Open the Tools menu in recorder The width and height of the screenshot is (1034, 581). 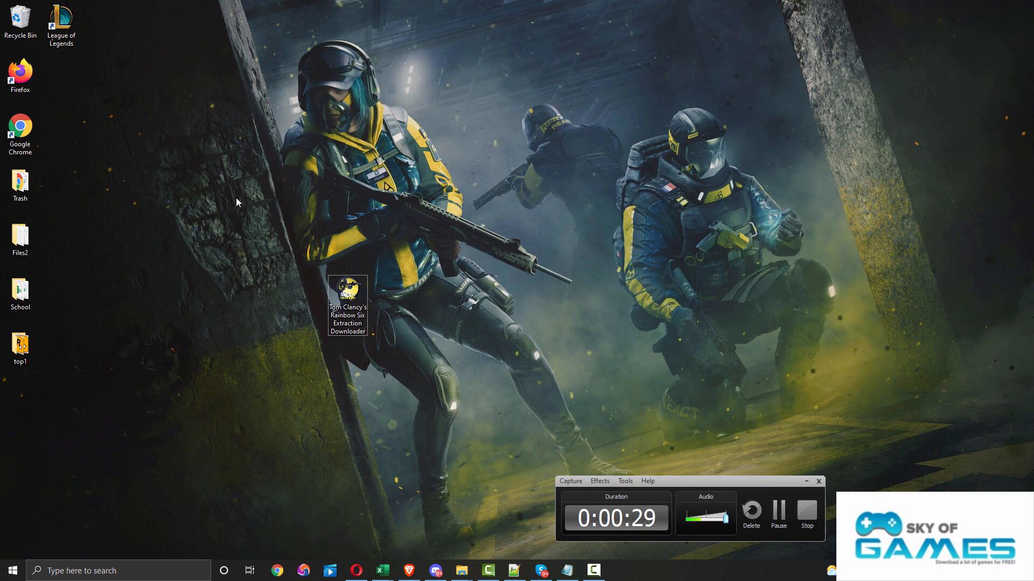(x=625, y=481)
